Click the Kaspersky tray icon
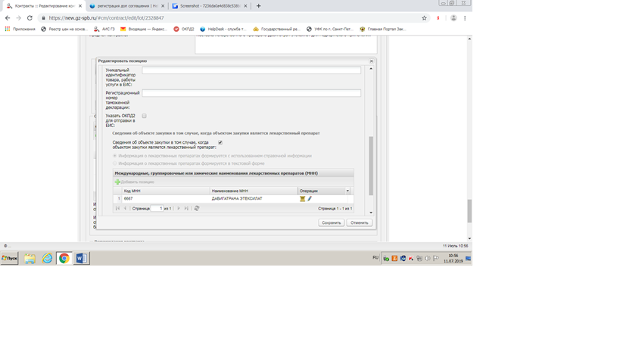The image size is (620, 348). point(411,258)
